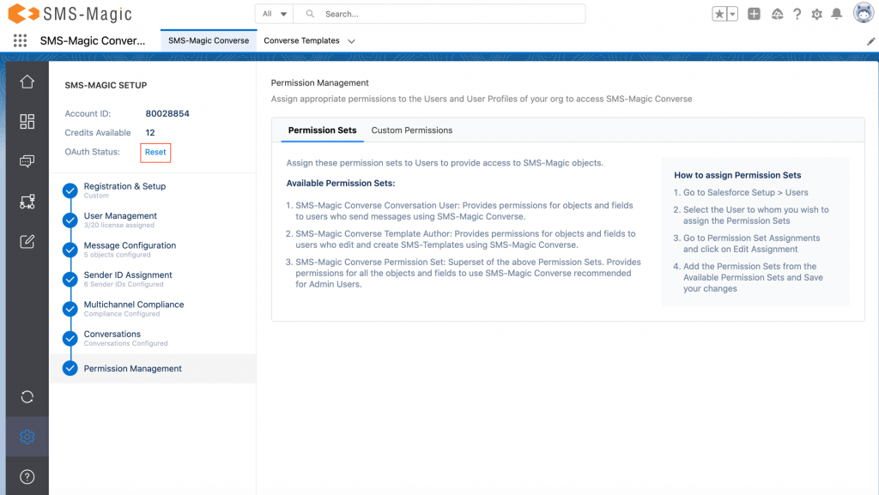Image resolution: width=879 pixels, height=495 pixels.
Task: Open the All search scope dropdown
Action: pyautogui.click(x=274, y=14)
